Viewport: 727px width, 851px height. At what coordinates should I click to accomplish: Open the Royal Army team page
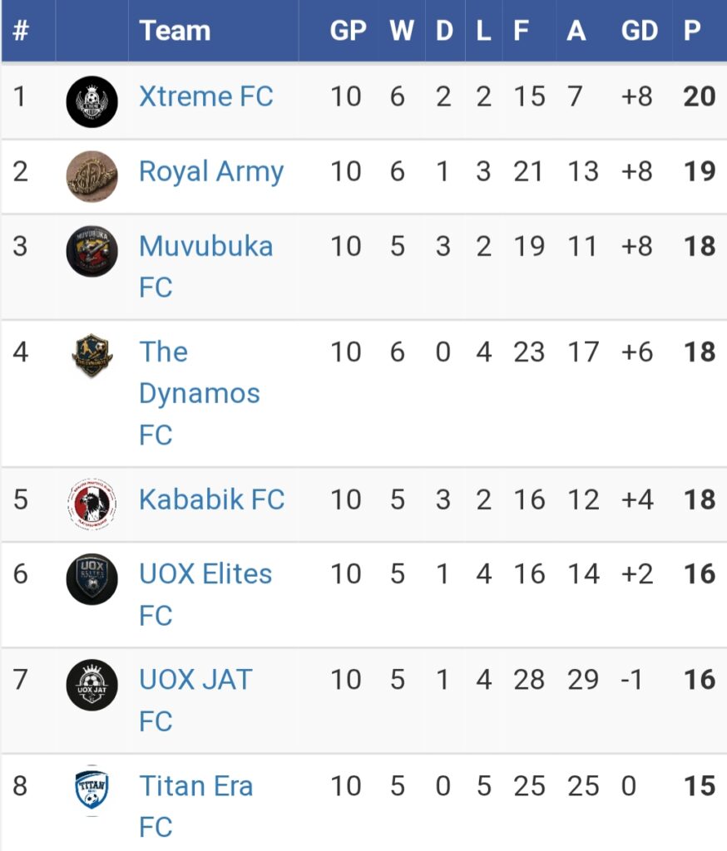click(211, 172)
